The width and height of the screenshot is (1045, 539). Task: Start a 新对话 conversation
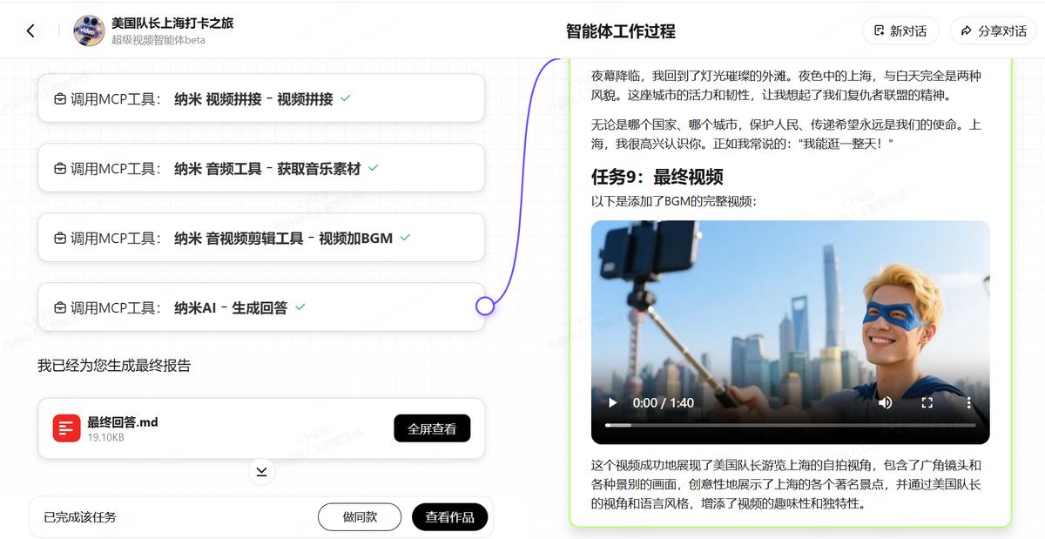coord(900,30)
